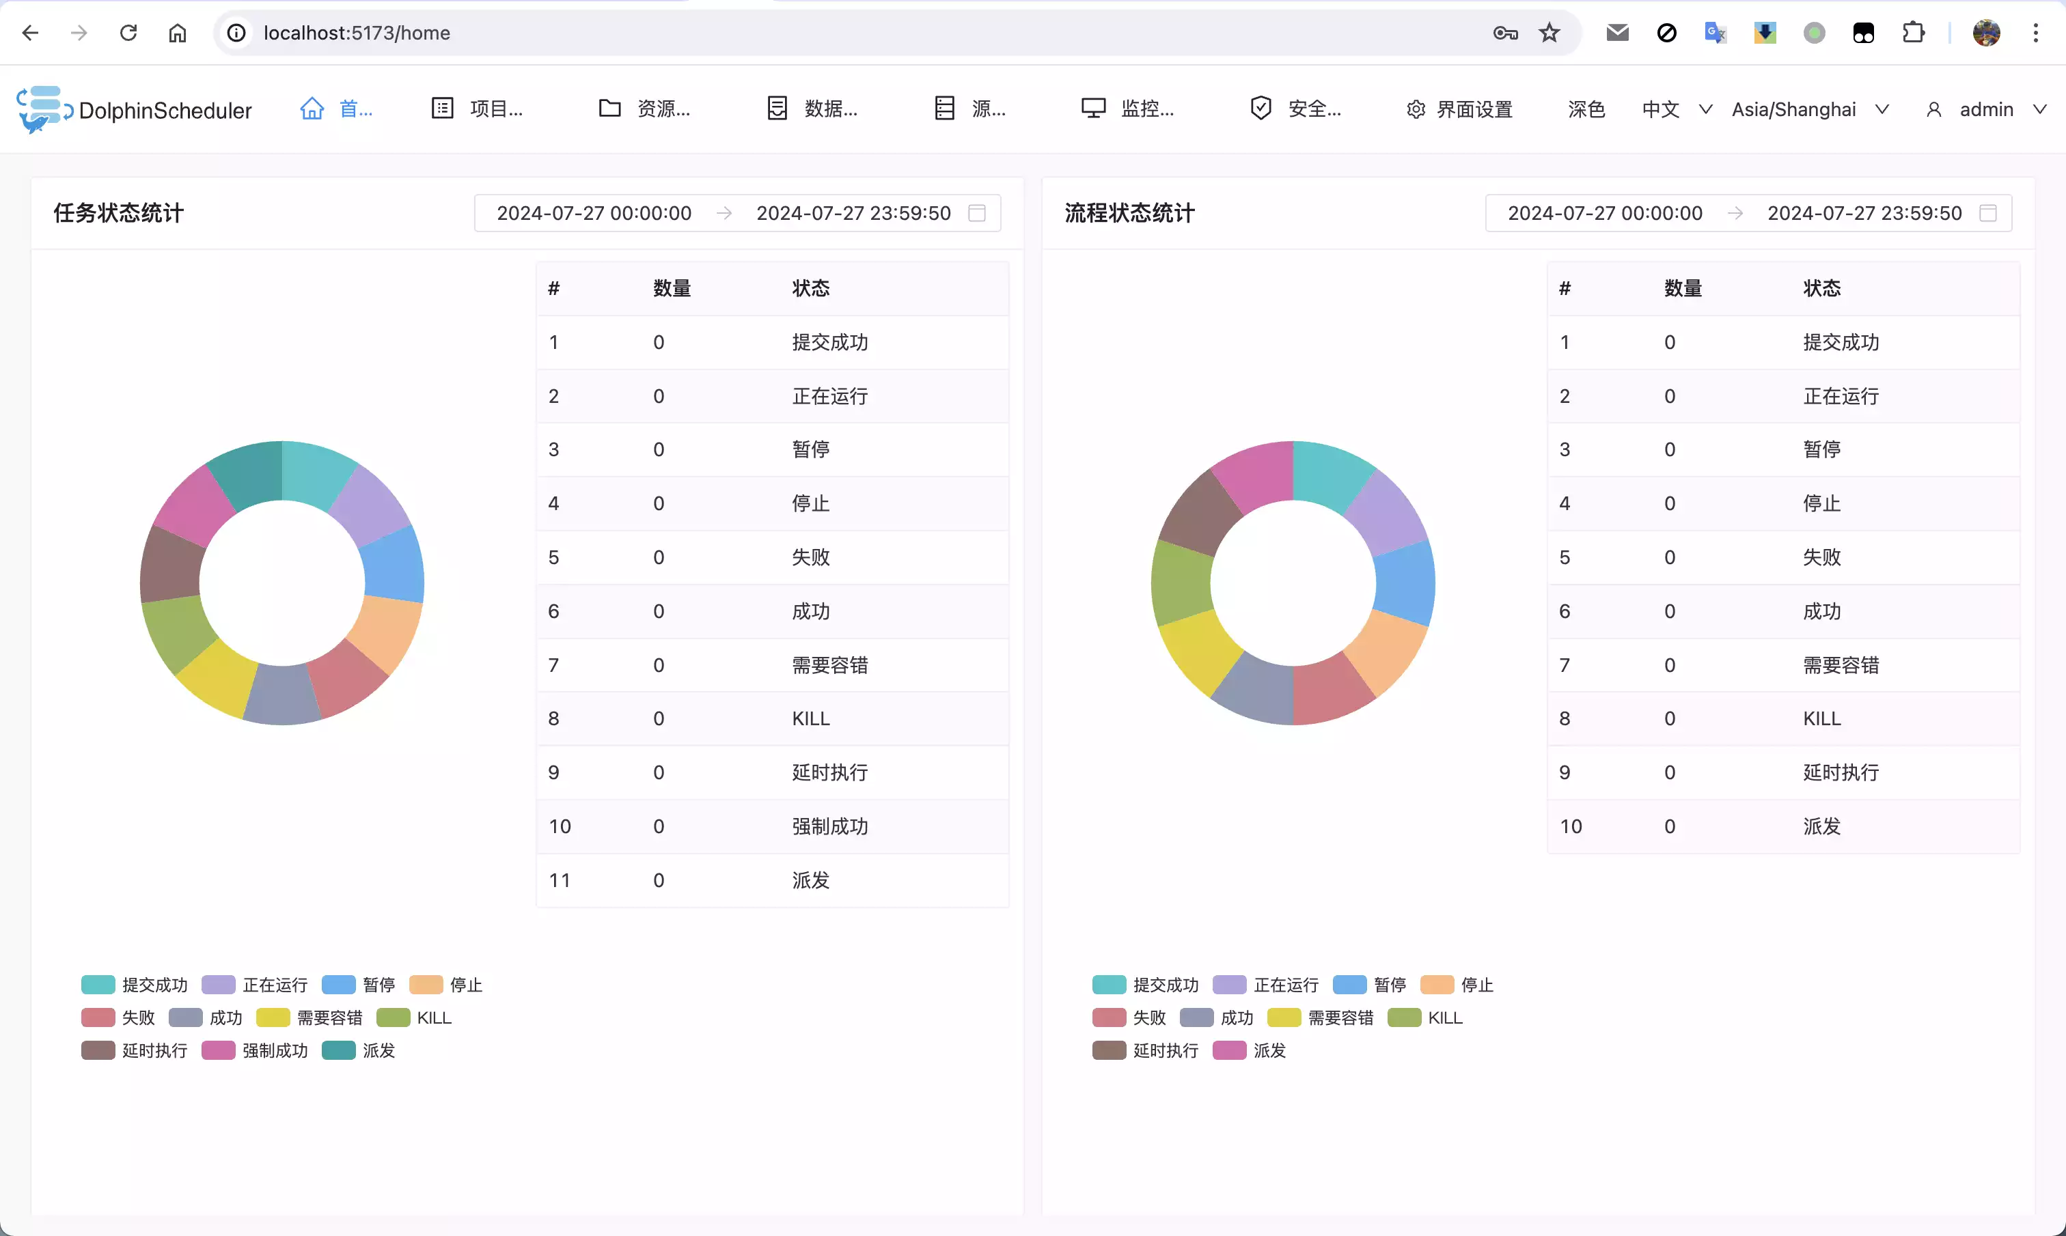Open the Monitor (监控) menu
This screenshot has height=1236, width=2066.
click(1128, 109)
